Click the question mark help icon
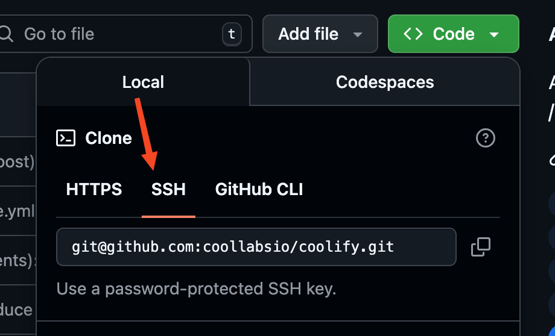The image size is (555, 336). tap(485, 138)
